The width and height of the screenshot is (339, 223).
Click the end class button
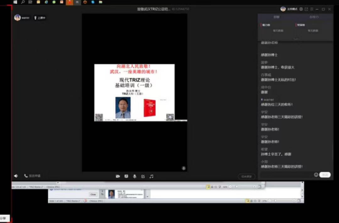point(247,176)
